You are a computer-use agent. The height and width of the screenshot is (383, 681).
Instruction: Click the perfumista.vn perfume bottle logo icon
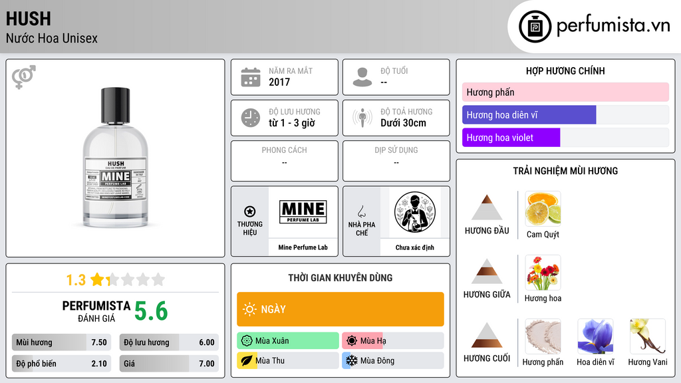tap(535, 27)
